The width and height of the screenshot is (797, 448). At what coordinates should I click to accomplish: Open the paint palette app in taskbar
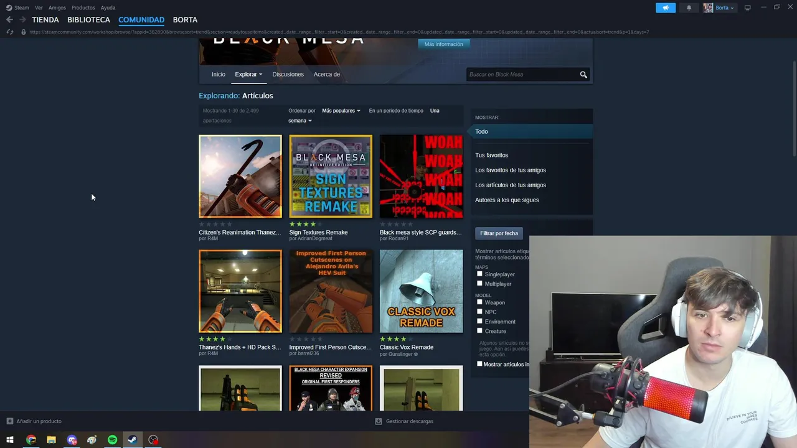coord(92,440)
